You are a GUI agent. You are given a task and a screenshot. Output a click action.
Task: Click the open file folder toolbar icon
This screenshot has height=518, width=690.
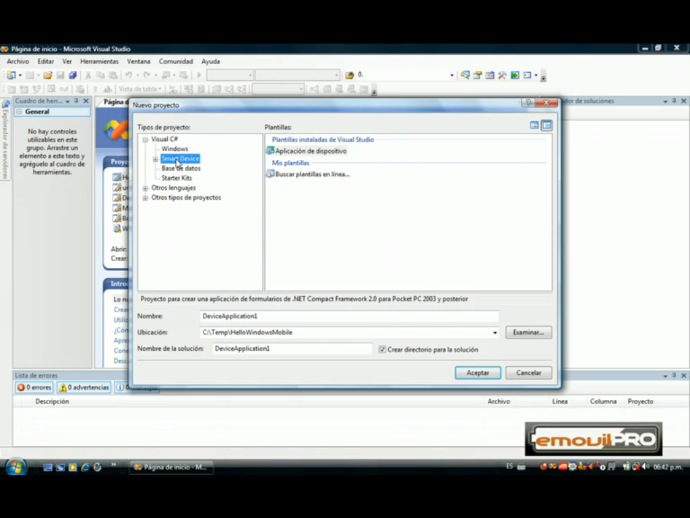point(48,75)
